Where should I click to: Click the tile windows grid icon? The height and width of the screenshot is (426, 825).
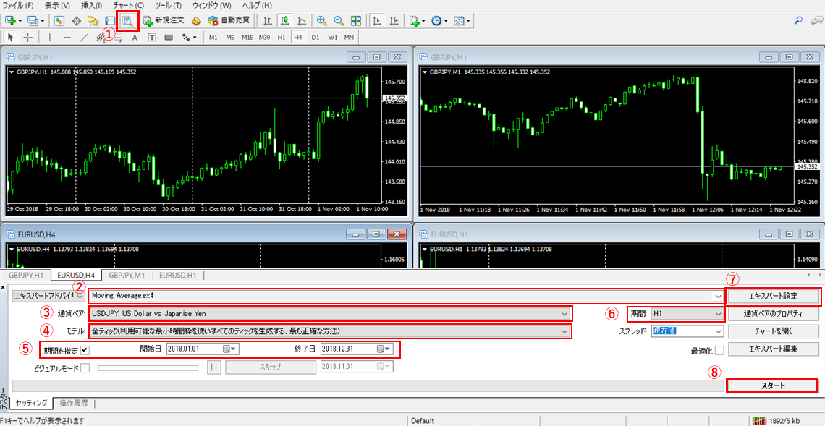point(355,21)
